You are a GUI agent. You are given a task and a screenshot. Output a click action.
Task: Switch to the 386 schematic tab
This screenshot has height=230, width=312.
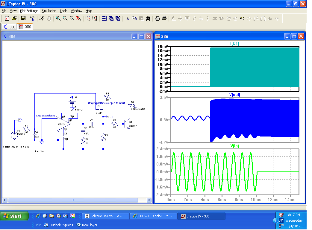9,27
